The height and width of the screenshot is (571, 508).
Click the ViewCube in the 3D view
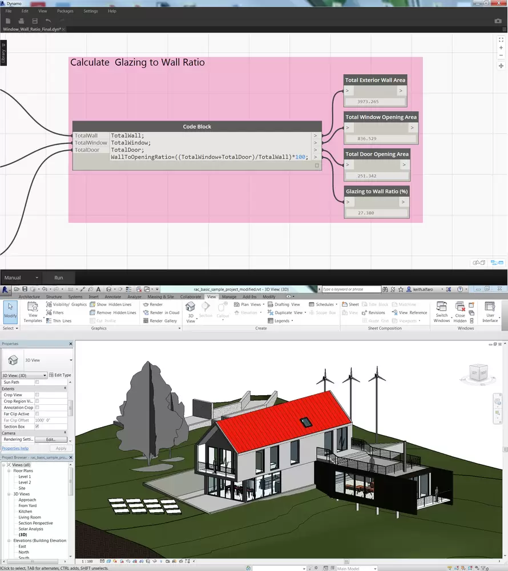[x=478, y=372]
